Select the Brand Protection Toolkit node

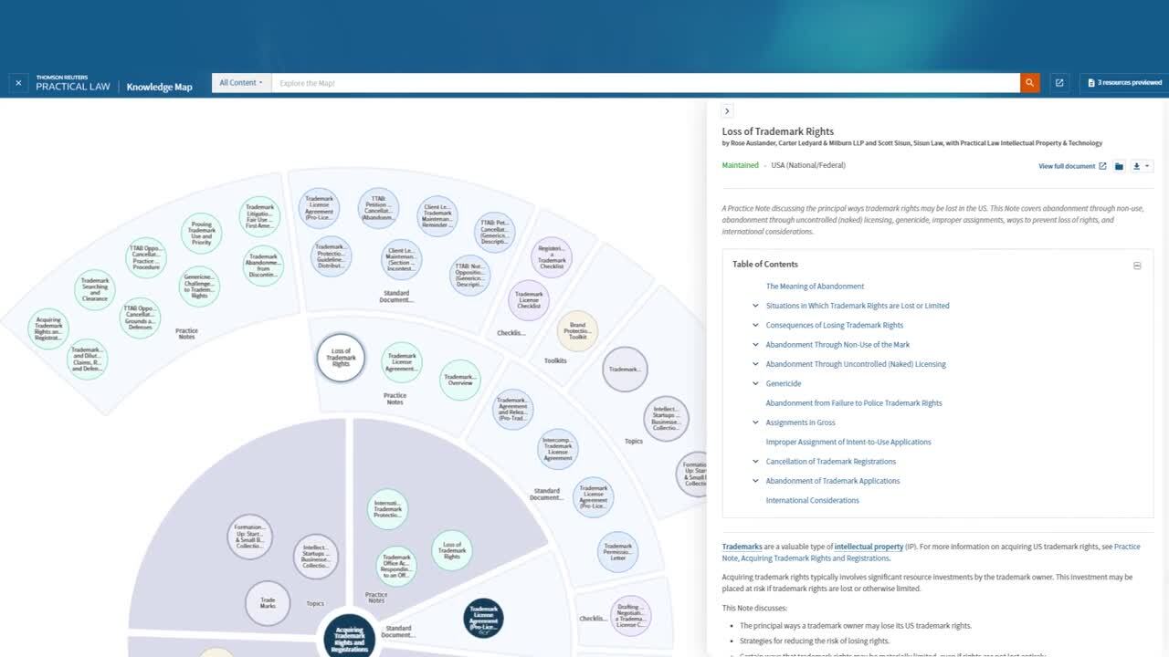pyautogui.click(x=577, y=330)
